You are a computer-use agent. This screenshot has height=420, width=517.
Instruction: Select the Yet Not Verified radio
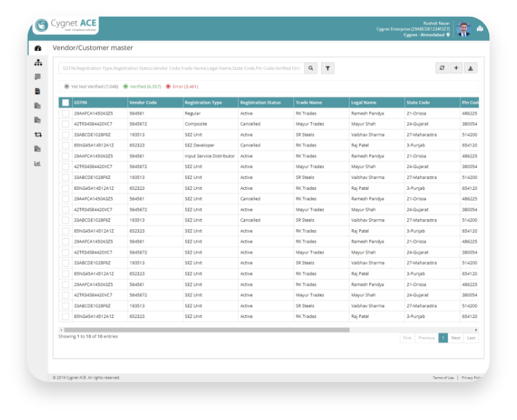(x=66, y=87)
